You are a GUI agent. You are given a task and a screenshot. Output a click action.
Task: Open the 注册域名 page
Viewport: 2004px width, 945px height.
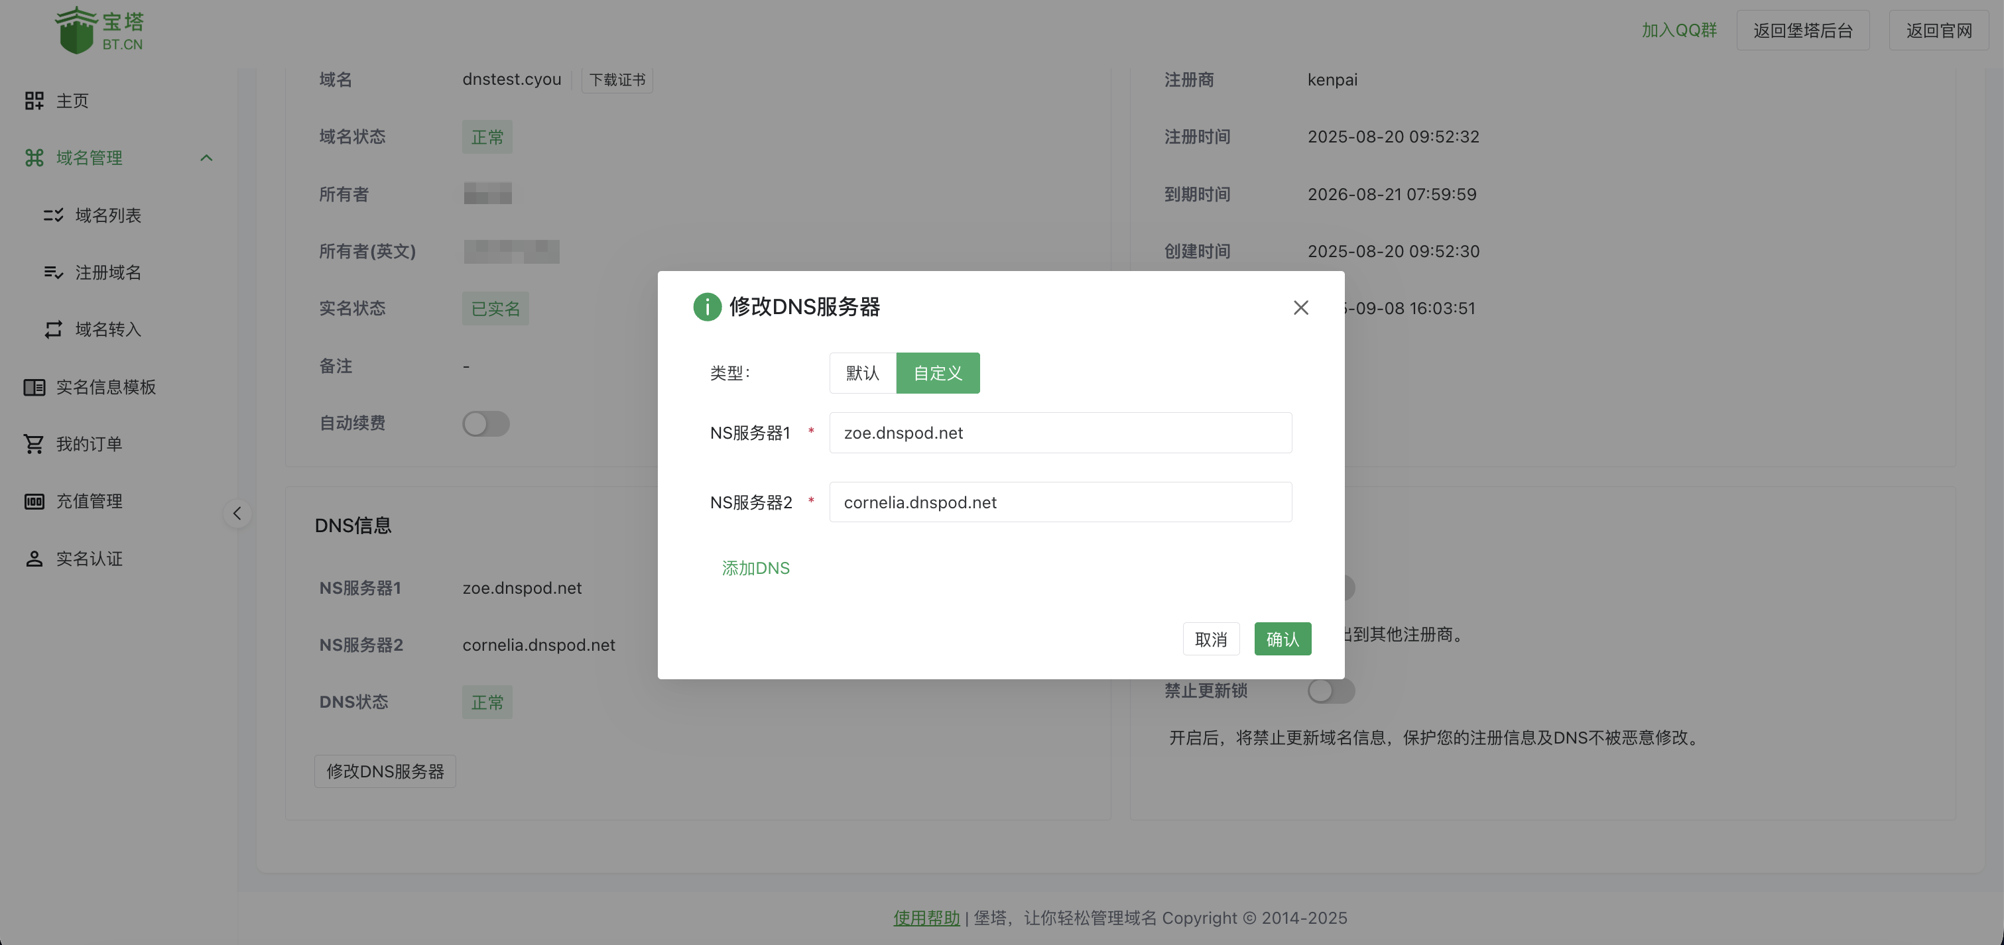[107, 272]
